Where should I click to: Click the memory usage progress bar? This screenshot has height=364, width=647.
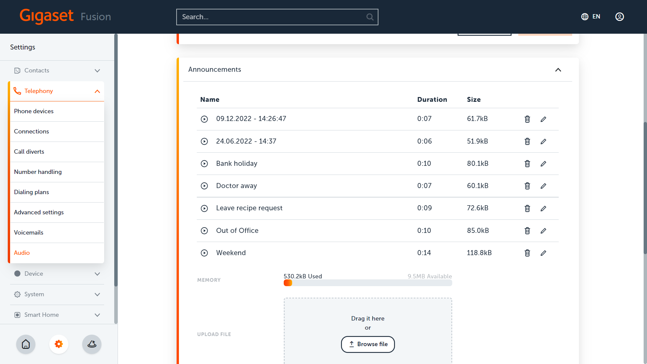coord(368,283)
